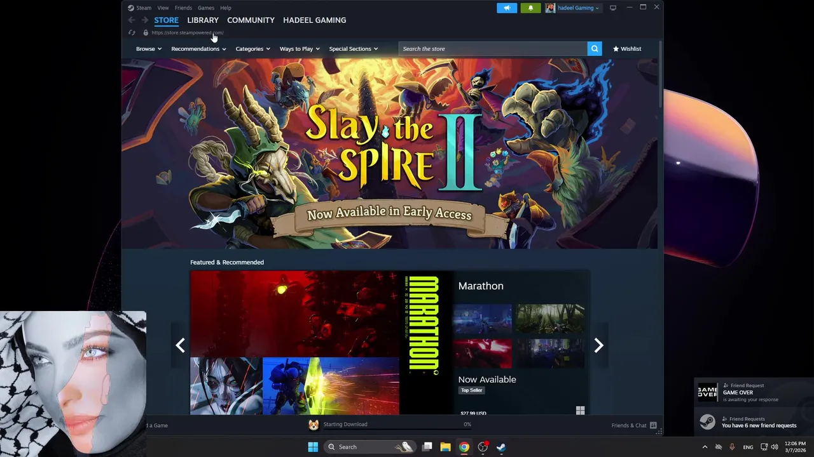Open the large red Marathon capsule image

[294, 314]
